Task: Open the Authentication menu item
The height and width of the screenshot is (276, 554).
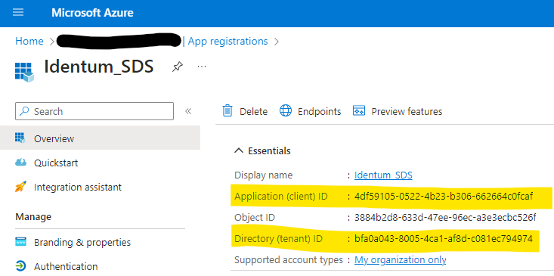Action: coord(65,265)
